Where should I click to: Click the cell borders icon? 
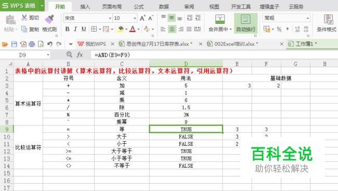click(x=94, y=29)
